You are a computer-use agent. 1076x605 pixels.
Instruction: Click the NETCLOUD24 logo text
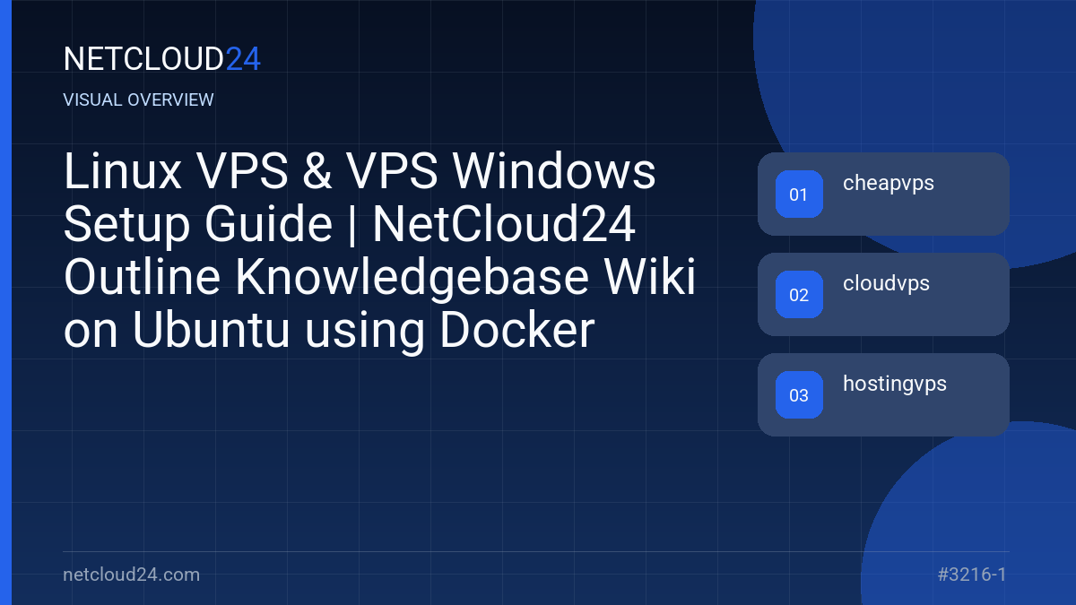(162, 59)
